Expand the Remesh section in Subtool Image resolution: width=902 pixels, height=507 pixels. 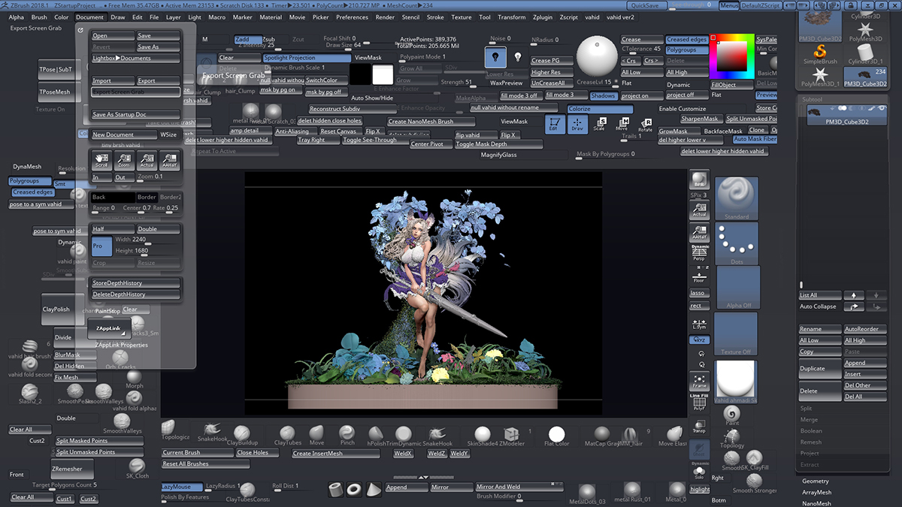(x=811, y=442)
